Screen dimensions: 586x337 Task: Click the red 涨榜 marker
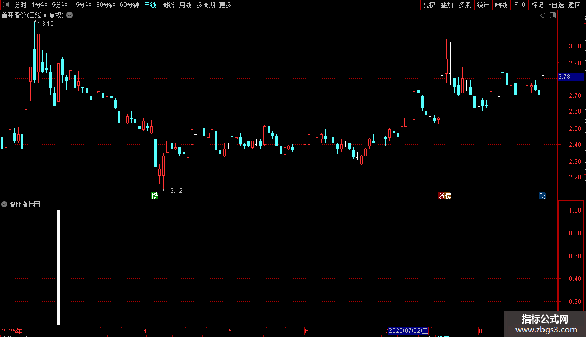445,196
